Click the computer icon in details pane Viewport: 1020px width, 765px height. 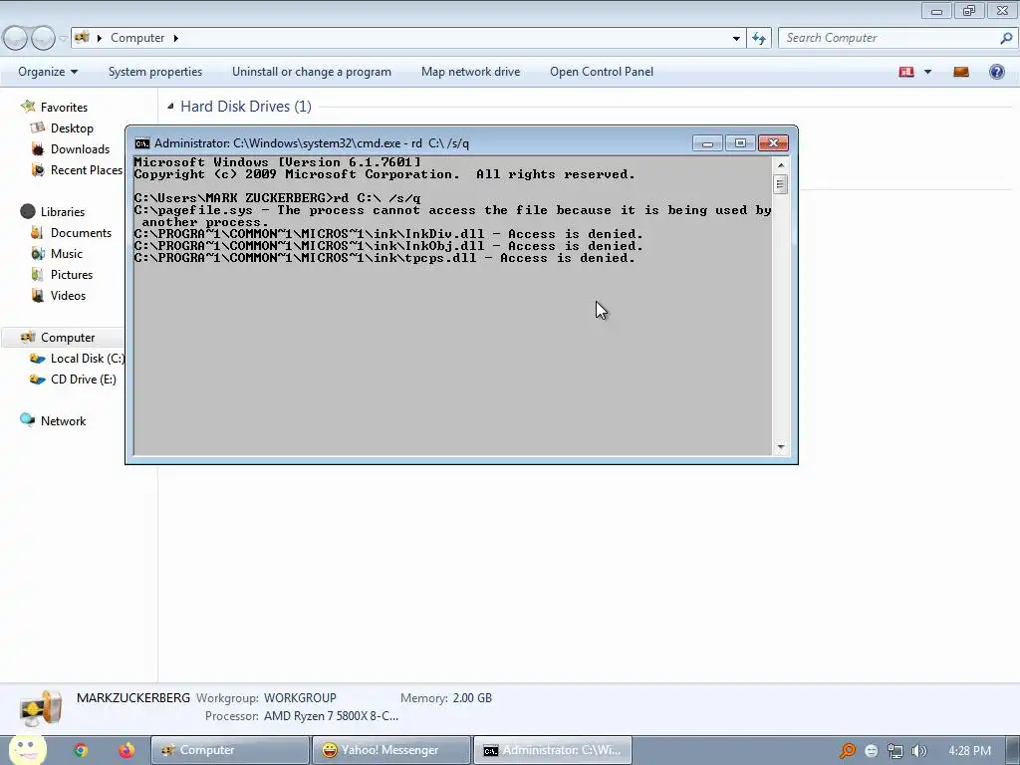pos(40,708)
